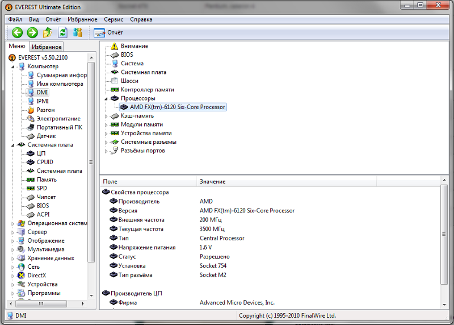Select the IPMI sidebar item
Viewport: 454px width, 325px height.
click(x=43, y=101)
